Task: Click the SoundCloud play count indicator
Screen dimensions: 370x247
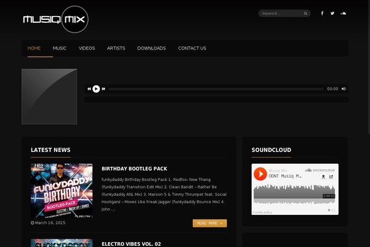Action: coord(332,210)
